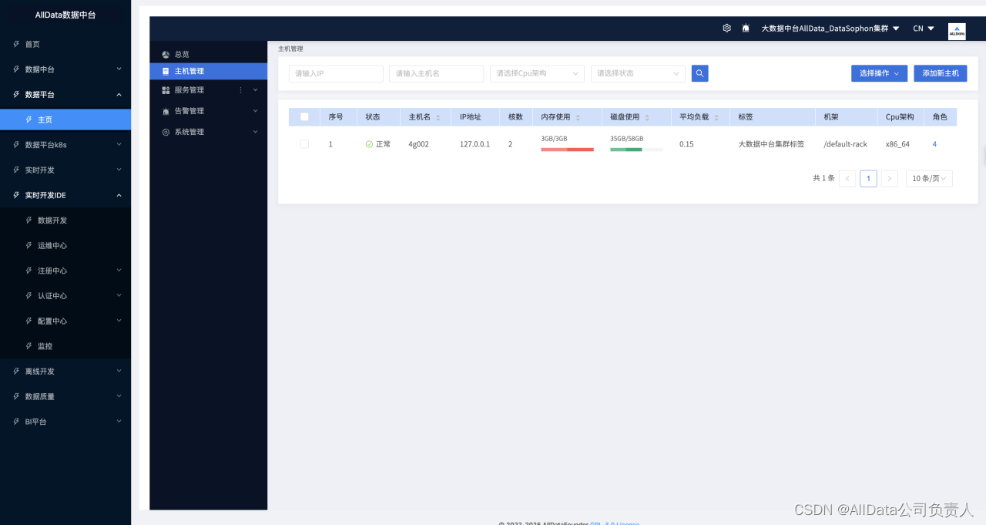Click the green 正常 status check icon
The width and height of the screenshot is (986, 525).
click(369, 144)
